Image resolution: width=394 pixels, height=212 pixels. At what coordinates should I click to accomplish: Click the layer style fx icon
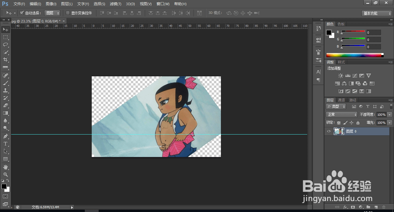[345, 207]
